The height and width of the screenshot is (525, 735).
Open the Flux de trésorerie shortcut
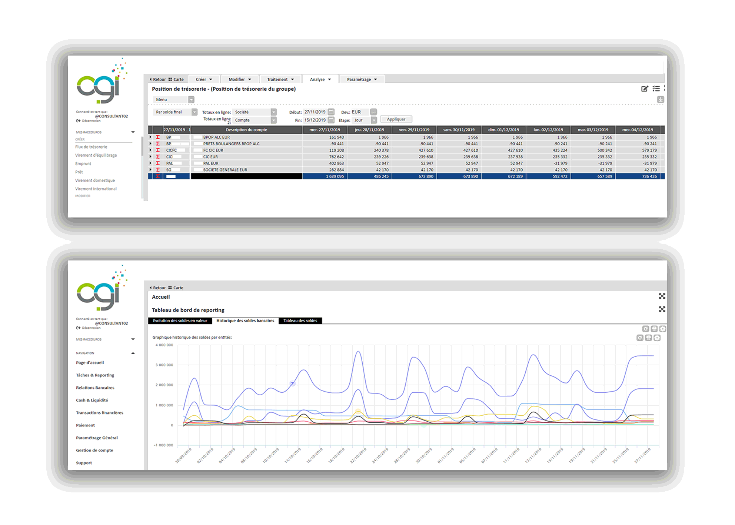(x=91, y=147)
